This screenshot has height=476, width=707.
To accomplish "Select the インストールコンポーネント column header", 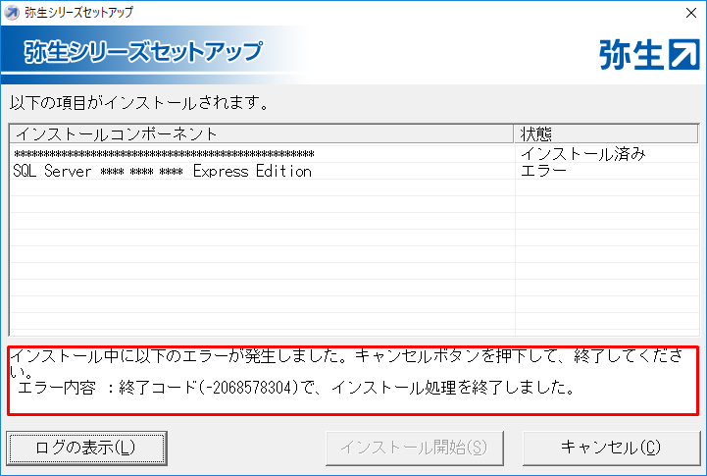I will tap(262, 134).
